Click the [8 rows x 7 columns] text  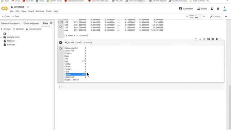76,35
